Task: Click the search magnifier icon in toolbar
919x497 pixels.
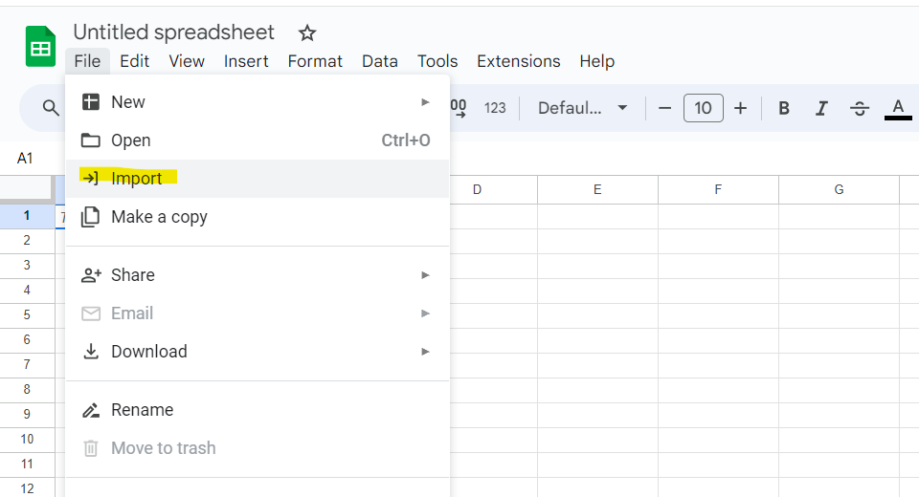Action: pyautogui.click(x=51, y=109)
